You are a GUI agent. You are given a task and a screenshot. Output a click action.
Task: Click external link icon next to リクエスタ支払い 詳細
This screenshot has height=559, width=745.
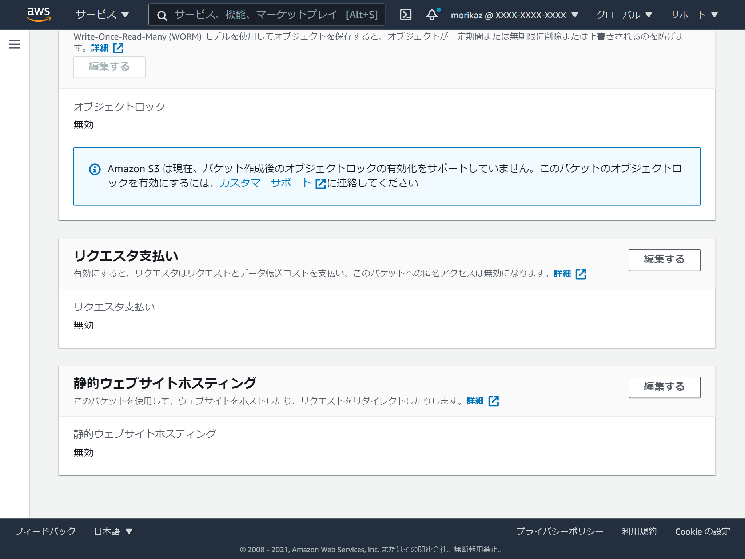coord(581,274)
